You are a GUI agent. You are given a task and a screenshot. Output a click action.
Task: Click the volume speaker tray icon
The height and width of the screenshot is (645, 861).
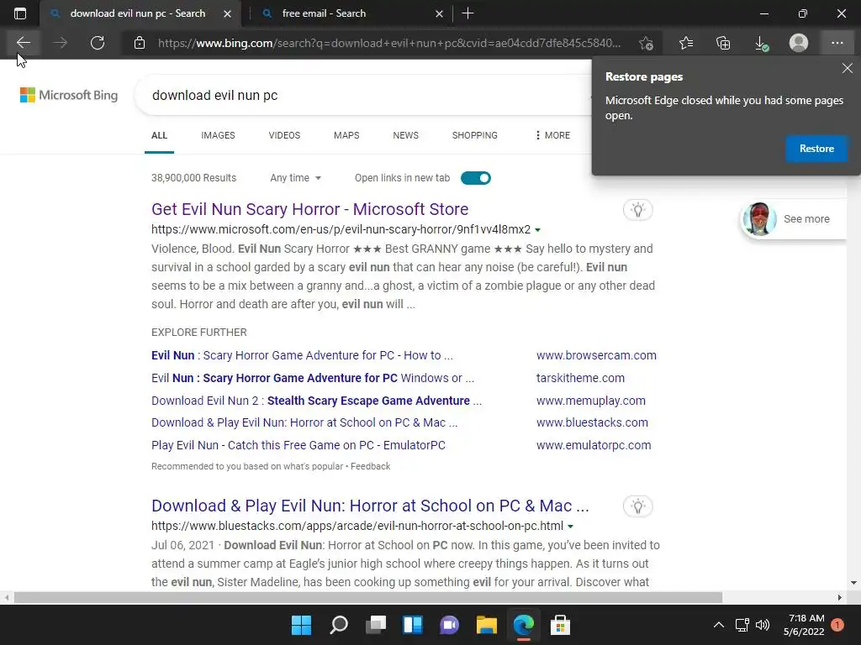tap(763, 625)
